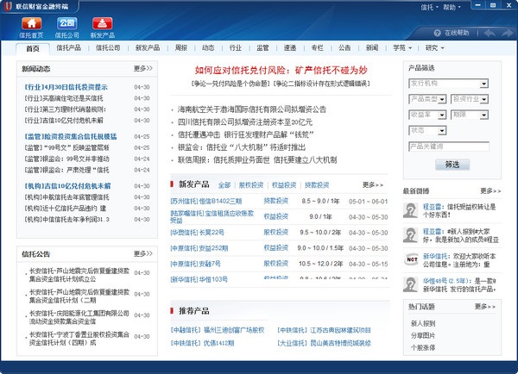Open [机构]吉信10亿兑付危机未解 bold headline
518x374 pixels.
click(67, 186)
